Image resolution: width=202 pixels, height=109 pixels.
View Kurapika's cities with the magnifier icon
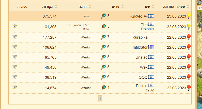pyautogui.click(x=103, y=37)
